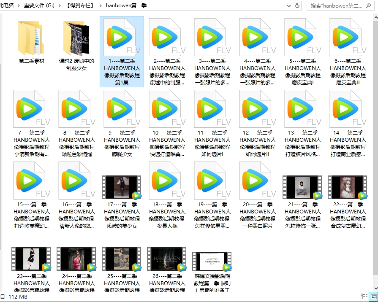Select FLV file 8 颗粒色彩情绪

point(76,111)
